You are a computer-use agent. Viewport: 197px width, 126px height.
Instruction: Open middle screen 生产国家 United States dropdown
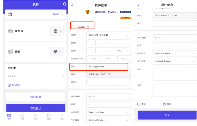point(109,120)
